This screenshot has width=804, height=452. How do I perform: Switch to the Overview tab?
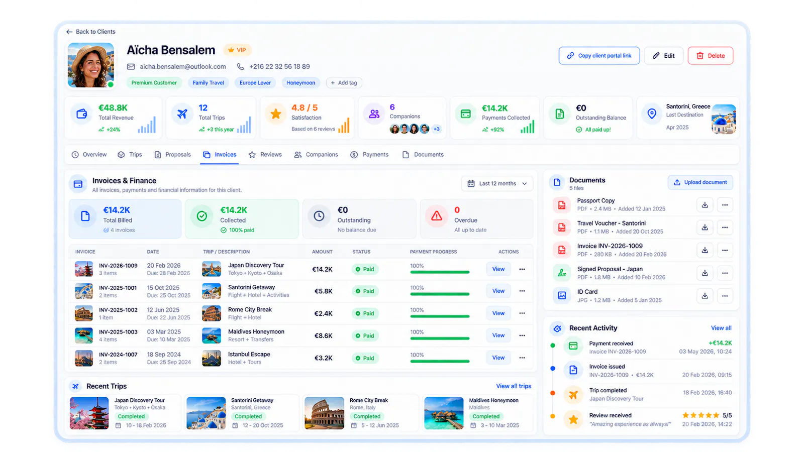point(89,155)
